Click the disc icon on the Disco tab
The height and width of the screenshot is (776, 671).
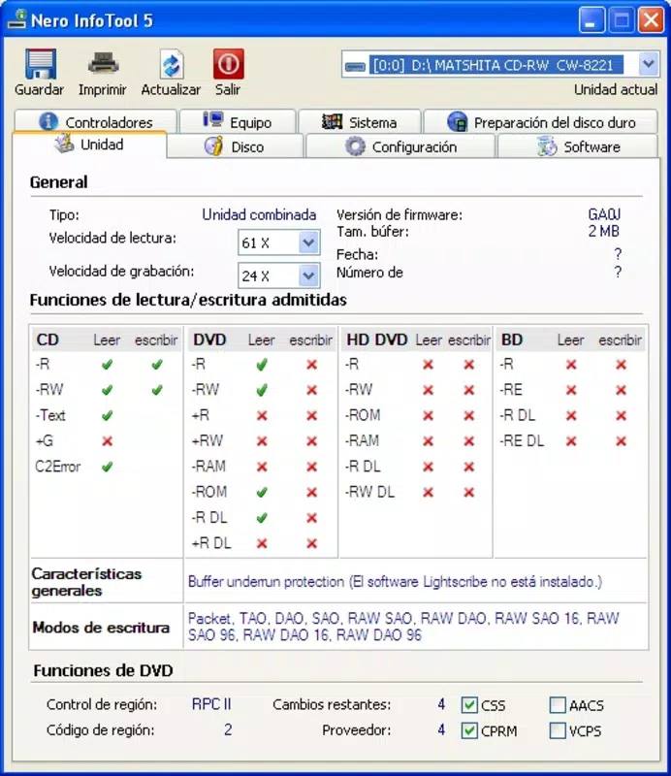tap(213, 146)
